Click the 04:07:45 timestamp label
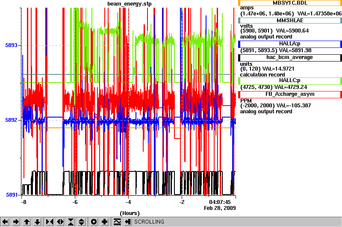The width and height of the screenshot is (342, 227). 220,202
